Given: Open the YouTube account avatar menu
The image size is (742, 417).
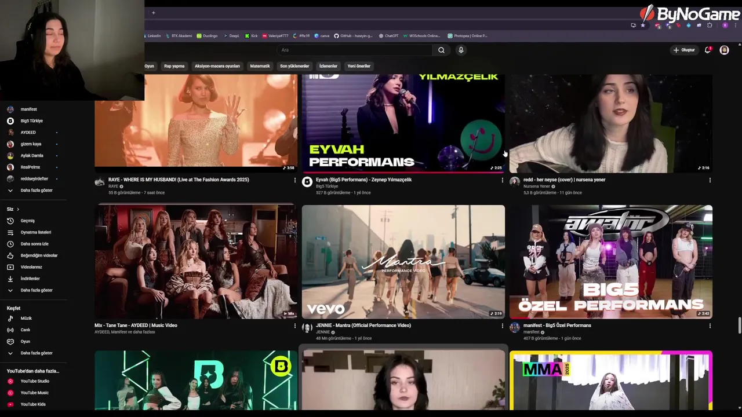Looking at the screenshot, I should click(x=724, y=50).
